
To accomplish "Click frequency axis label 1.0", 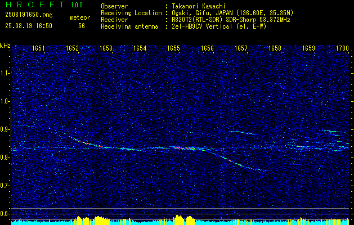I will [5, 101].
